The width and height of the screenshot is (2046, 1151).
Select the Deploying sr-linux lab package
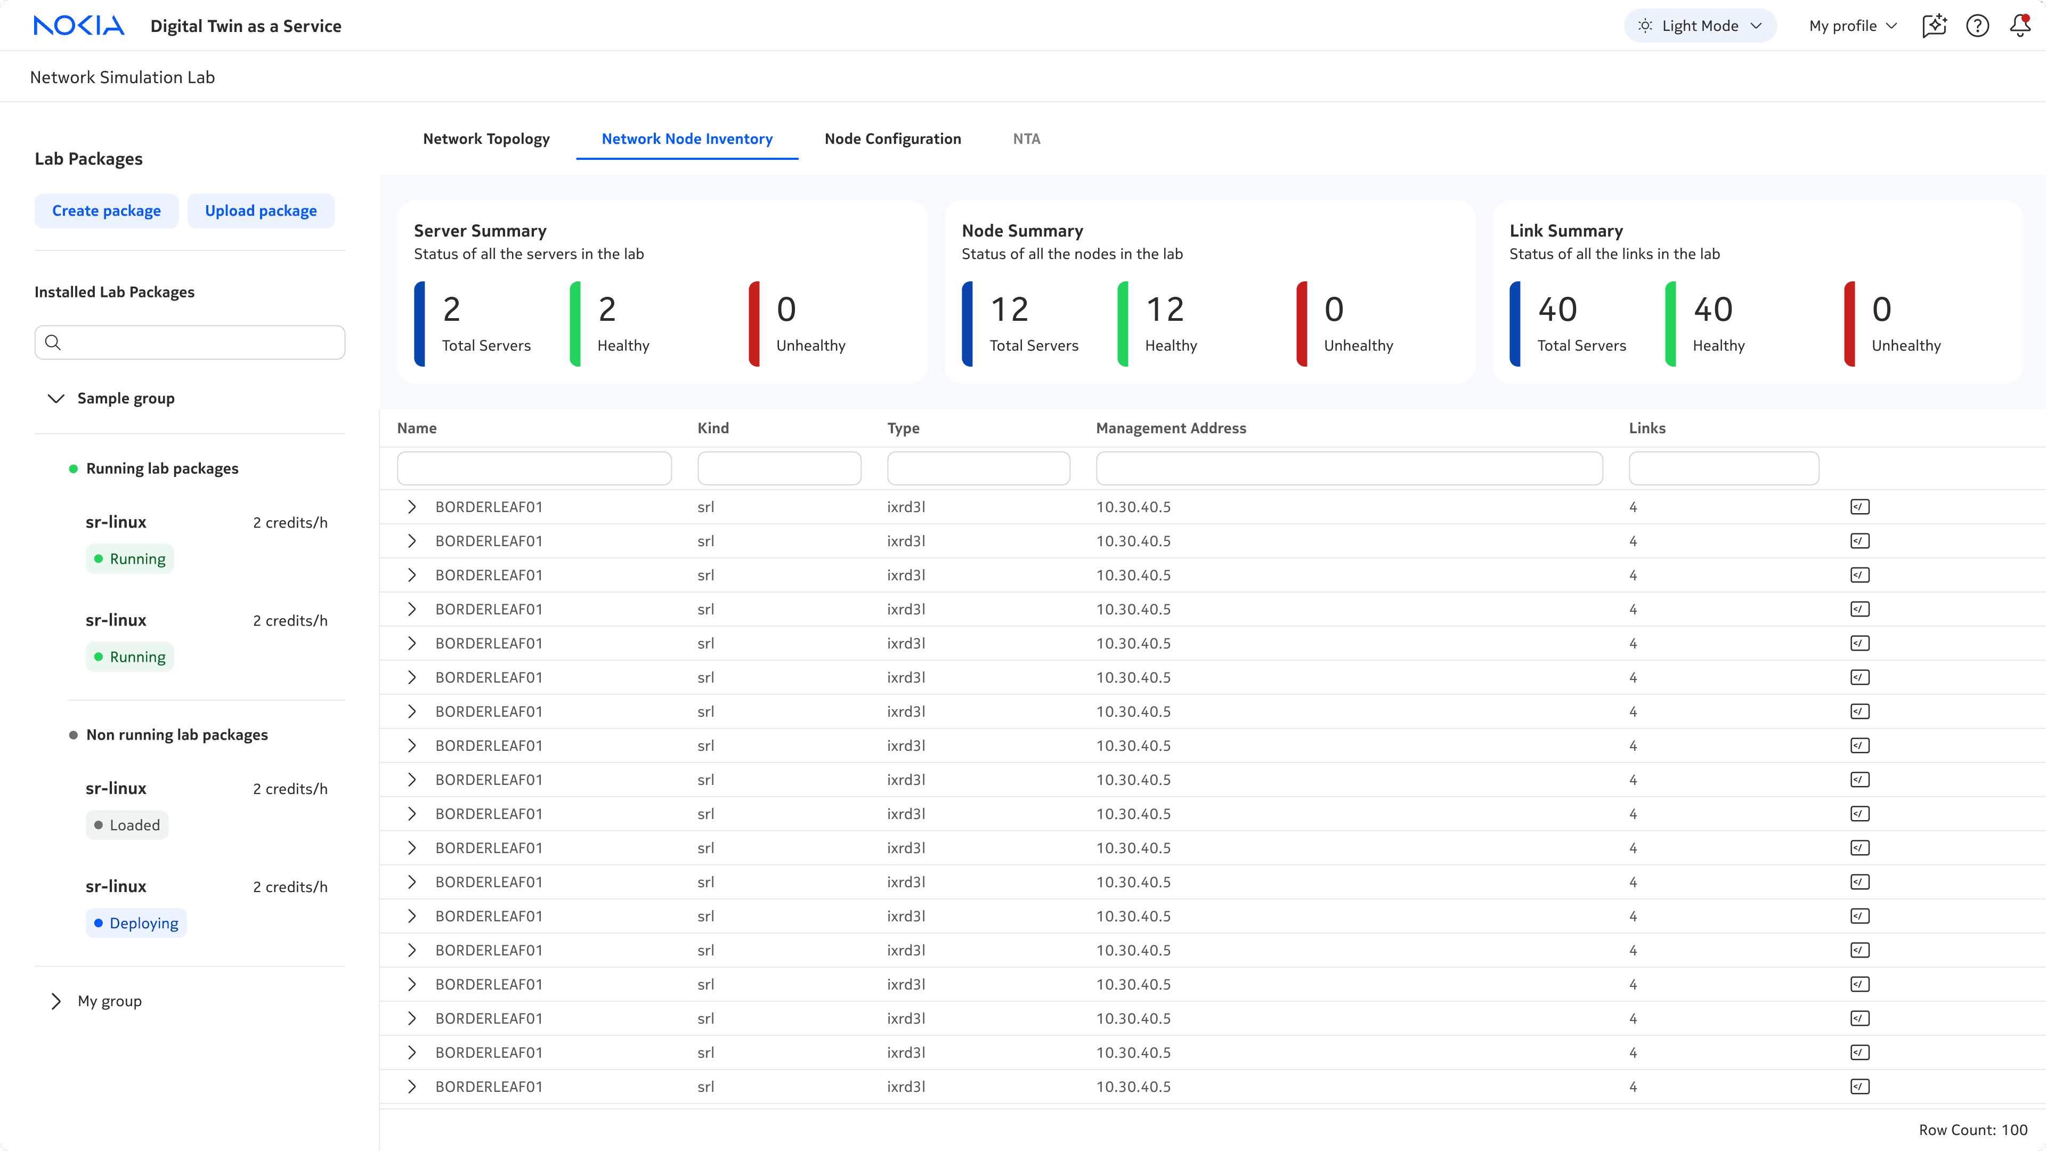[x=116, y=887]
